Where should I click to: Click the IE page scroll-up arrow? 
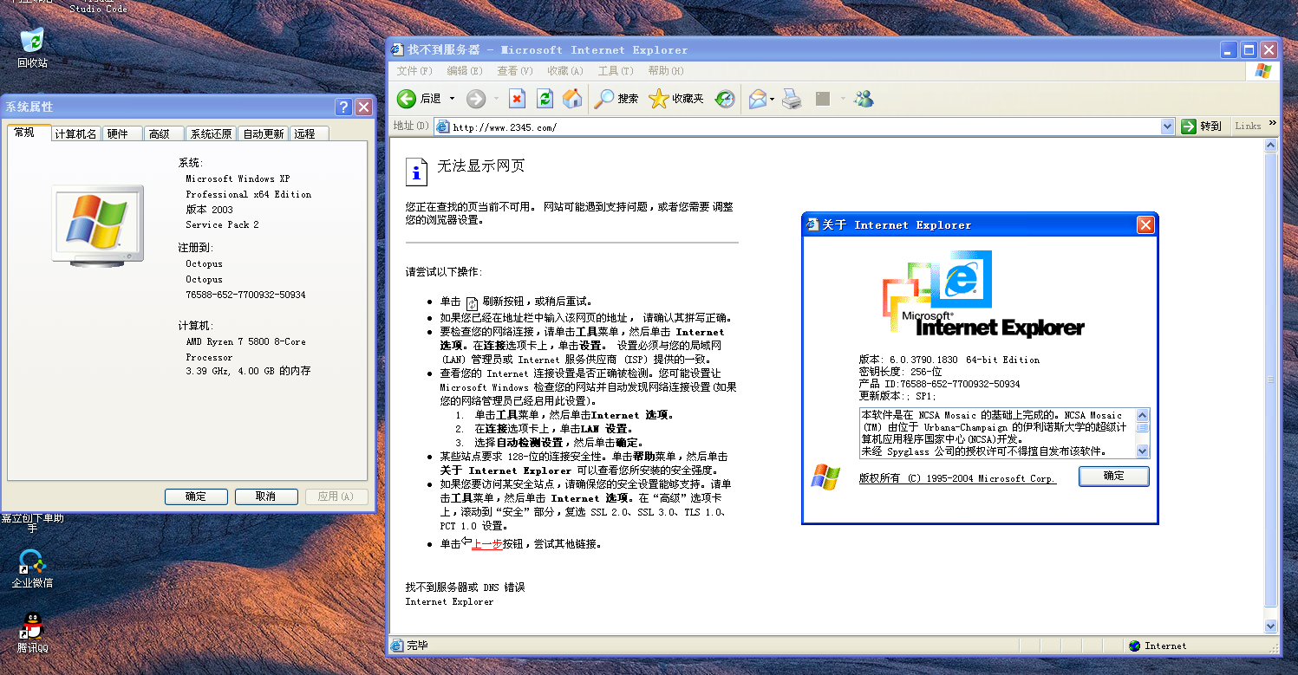click(1271, 146)
